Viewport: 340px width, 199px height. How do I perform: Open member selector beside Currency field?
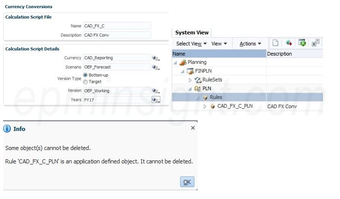coord(156,58)
